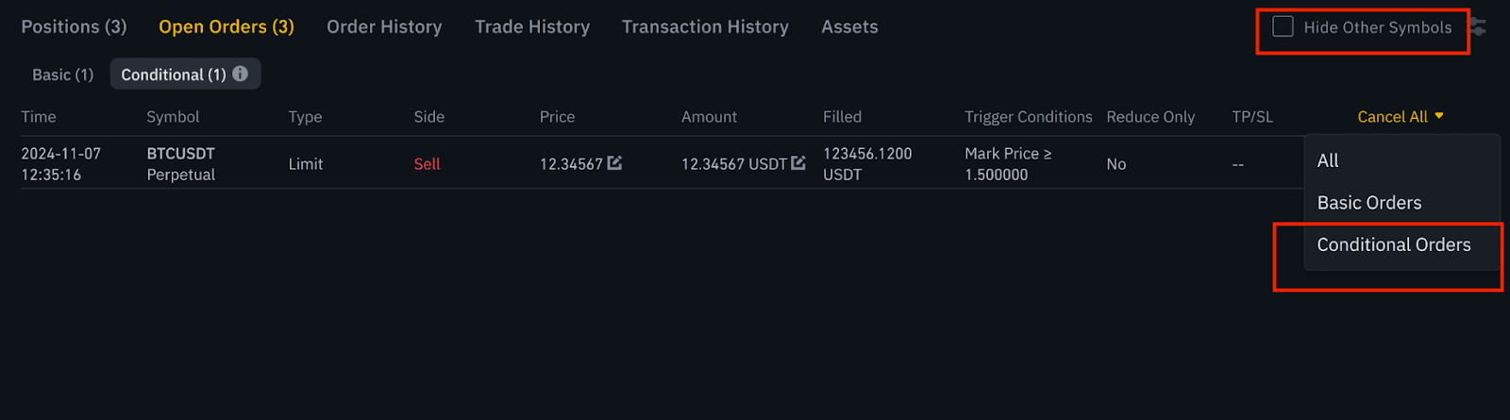Click the Time column header
The width and height of the screenshot is (1510, 420).
39,117
